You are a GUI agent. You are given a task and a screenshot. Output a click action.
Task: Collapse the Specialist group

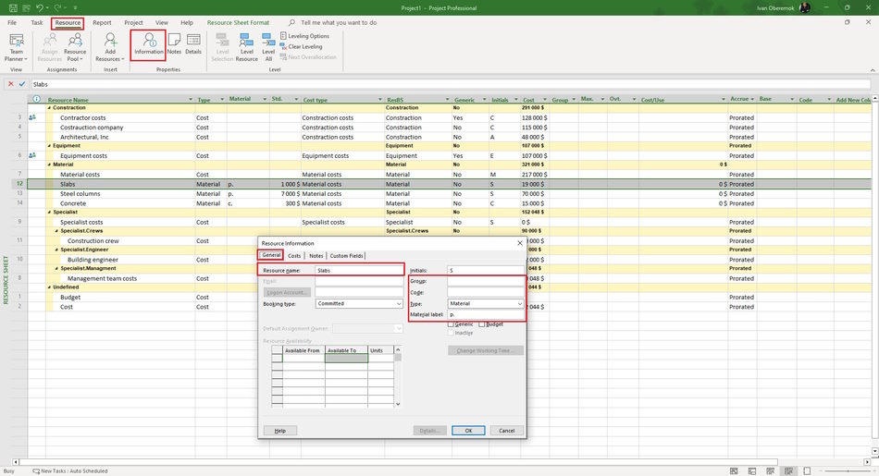(x=49, y=213)
